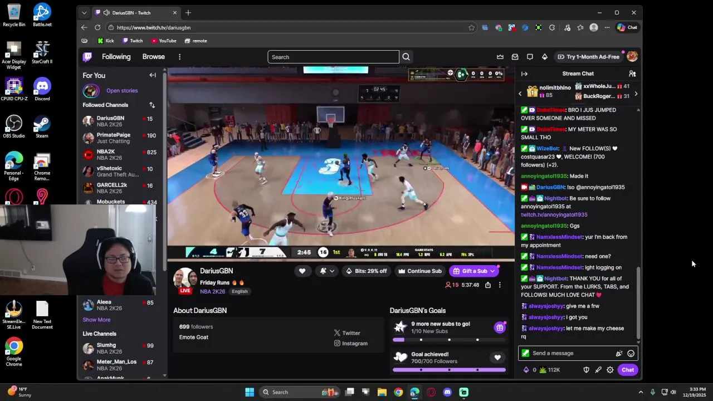Viewport: 713px width, 401px height.
Task: Open File Explorer from taskbar
Action: 382,392
